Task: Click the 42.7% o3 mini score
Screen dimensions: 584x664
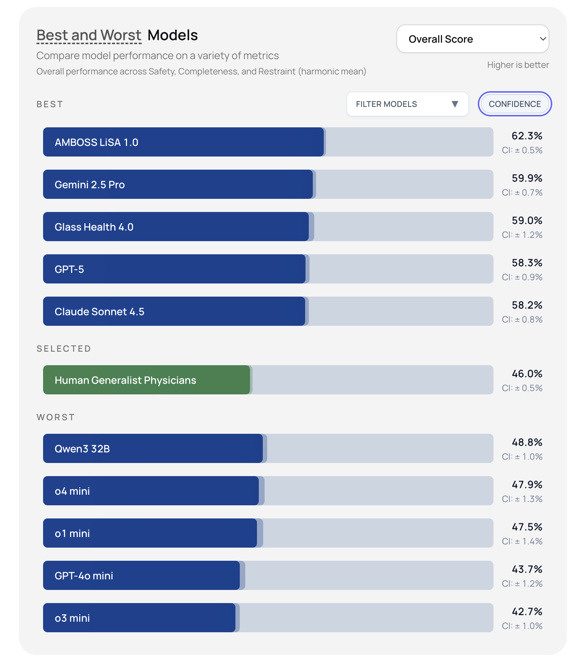Action: click(527, 612)
